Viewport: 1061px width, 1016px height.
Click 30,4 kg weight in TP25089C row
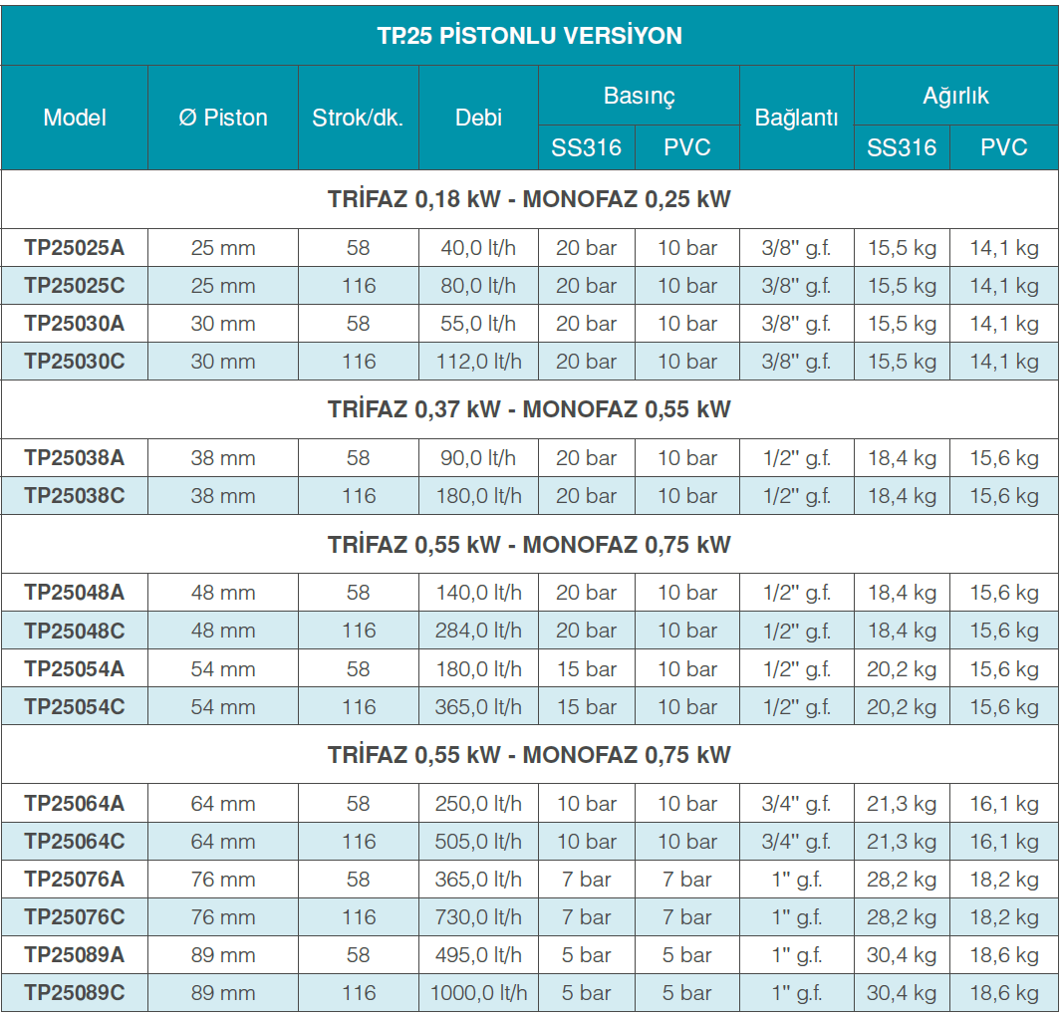902,993
